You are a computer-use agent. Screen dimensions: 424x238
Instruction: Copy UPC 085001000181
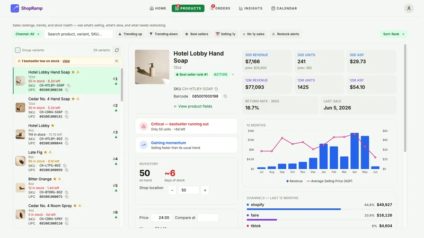point(67,116)
